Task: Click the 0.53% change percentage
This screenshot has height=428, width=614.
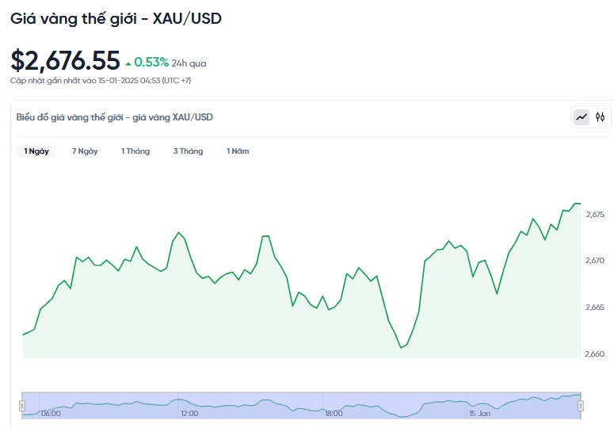Action: pyautogui.click(x=151, y=62)
